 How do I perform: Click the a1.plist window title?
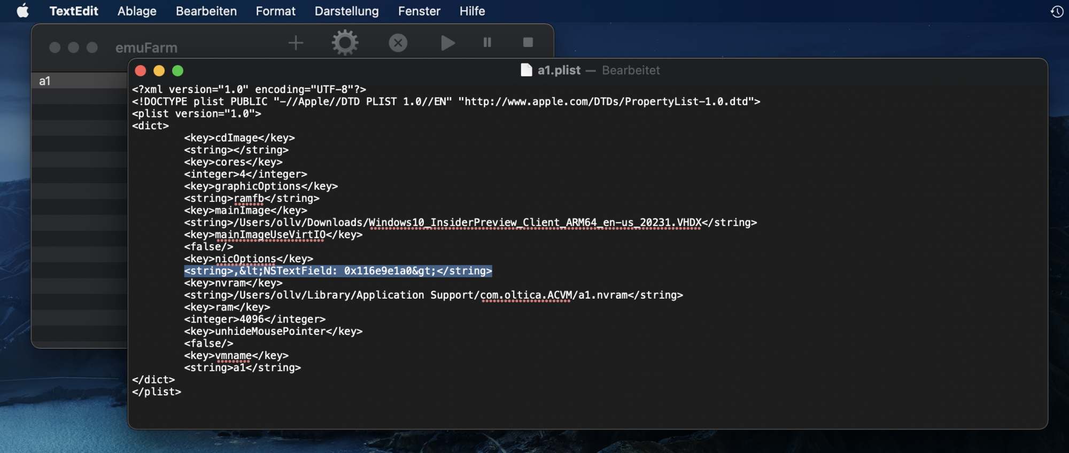(559, 70)
